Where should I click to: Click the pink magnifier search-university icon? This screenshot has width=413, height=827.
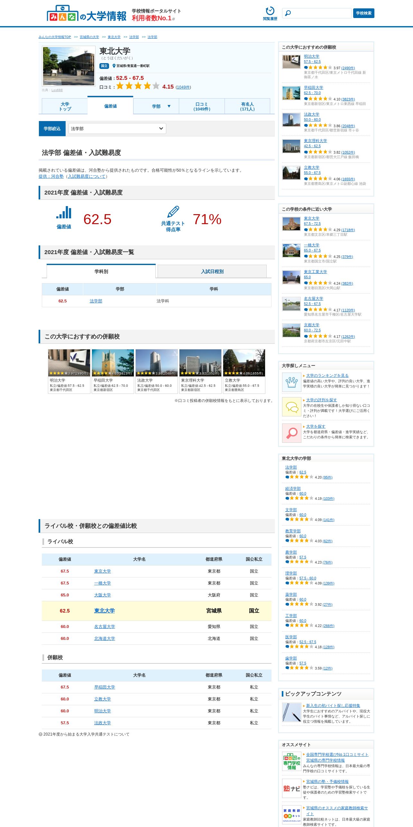[291, 433]
